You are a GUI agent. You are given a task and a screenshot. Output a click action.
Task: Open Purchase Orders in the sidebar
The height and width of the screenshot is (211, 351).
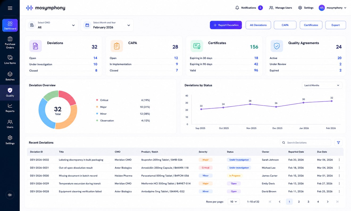(10, 43)
